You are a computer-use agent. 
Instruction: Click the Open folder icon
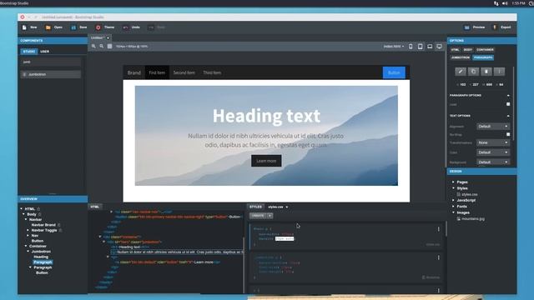pos(48,27)
